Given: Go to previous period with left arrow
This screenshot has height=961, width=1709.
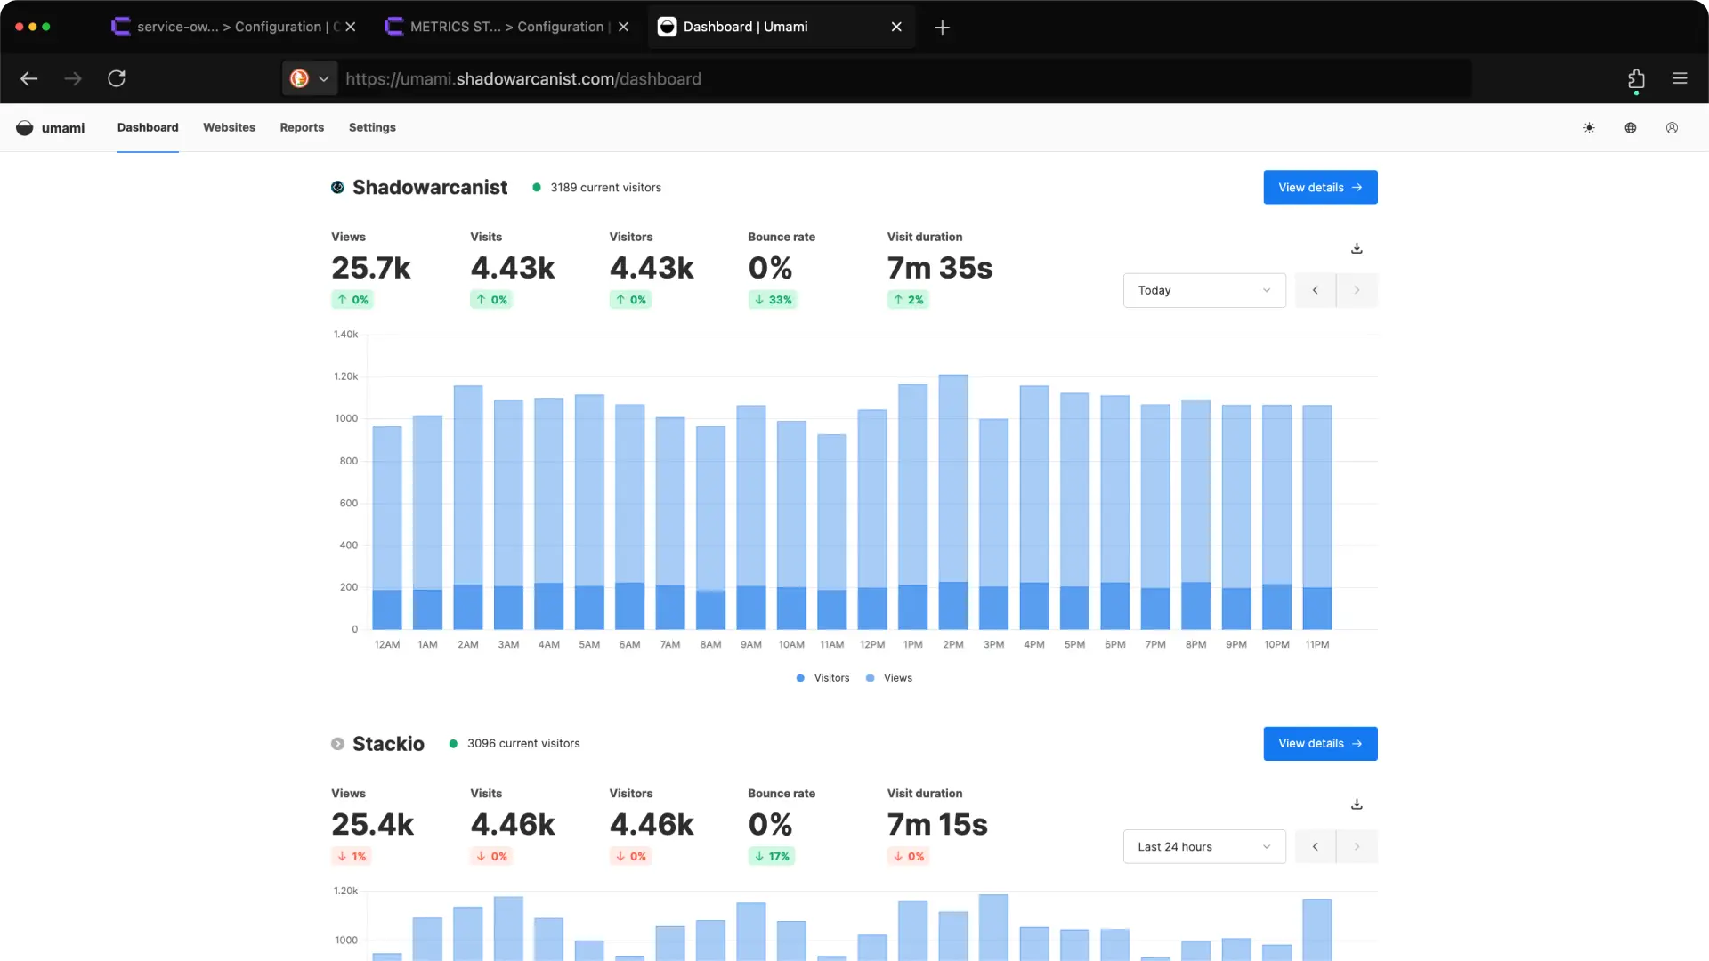Looking at the screenshot, I should 1315,289.
